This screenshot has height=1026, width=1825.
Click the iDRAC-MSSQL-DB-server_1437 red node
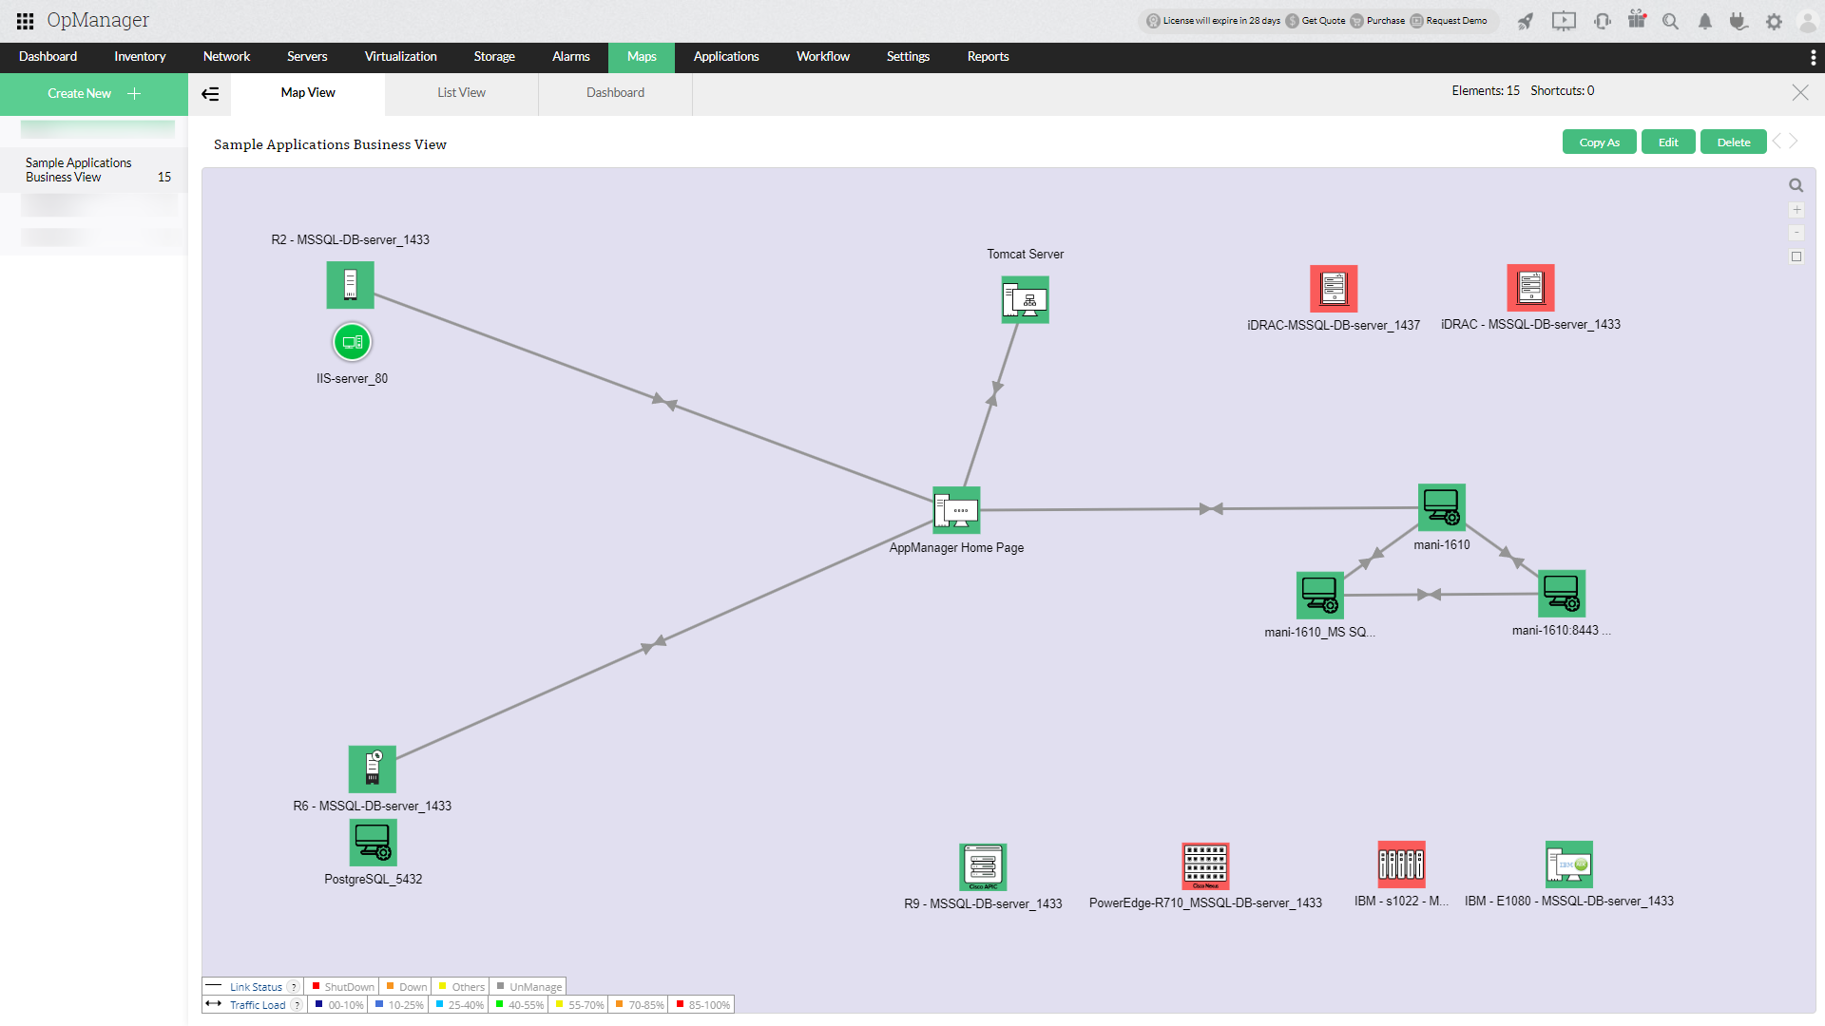1333,288
